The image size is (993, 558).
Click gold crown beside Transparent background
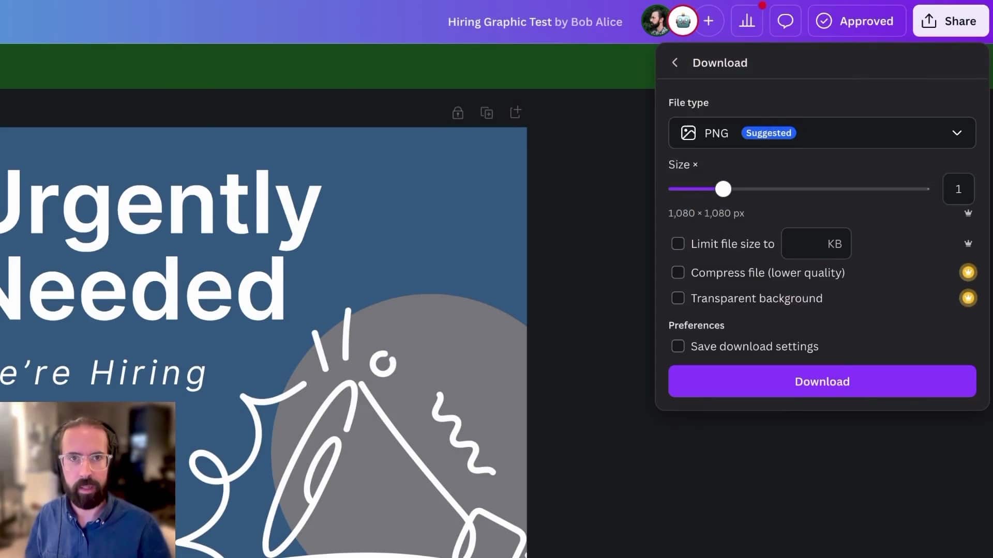[968, 298]
